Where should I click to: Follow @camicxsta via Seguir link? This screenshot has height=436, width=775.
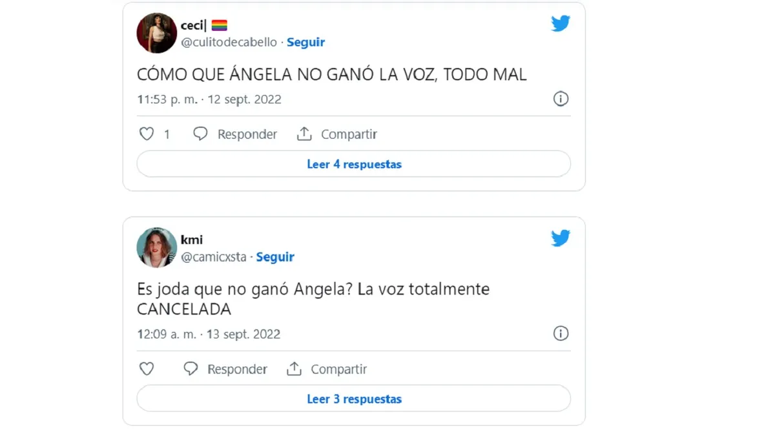(275, 256)
